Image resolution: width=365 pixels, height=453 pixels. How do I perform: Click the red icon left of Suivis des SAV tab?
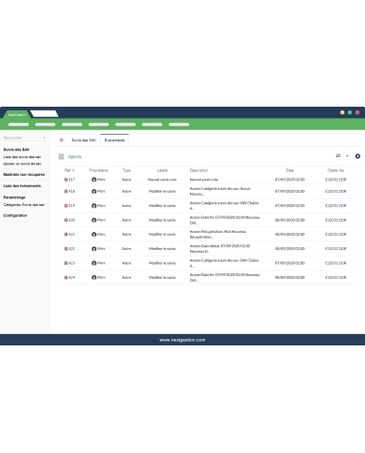[62, 140]
